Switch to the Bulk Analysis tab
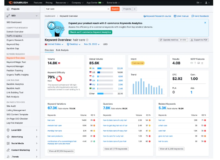This screenshot has height=160, width=220. point(62,50)
